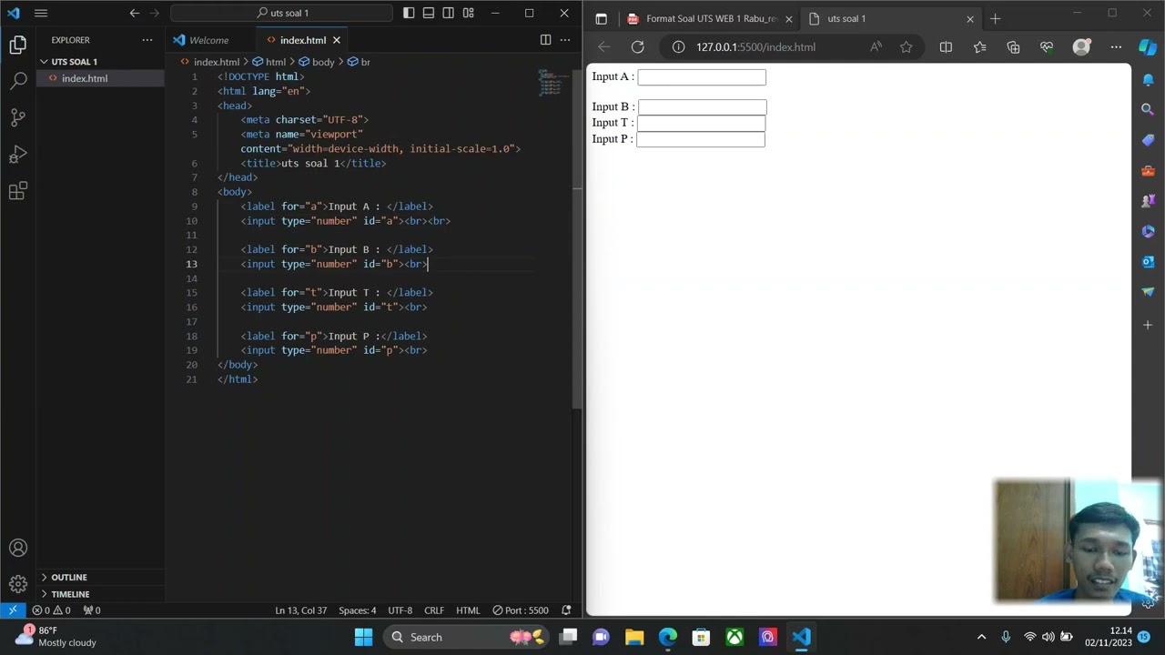Customize VS Code layout icon

[x=468, y=13]
